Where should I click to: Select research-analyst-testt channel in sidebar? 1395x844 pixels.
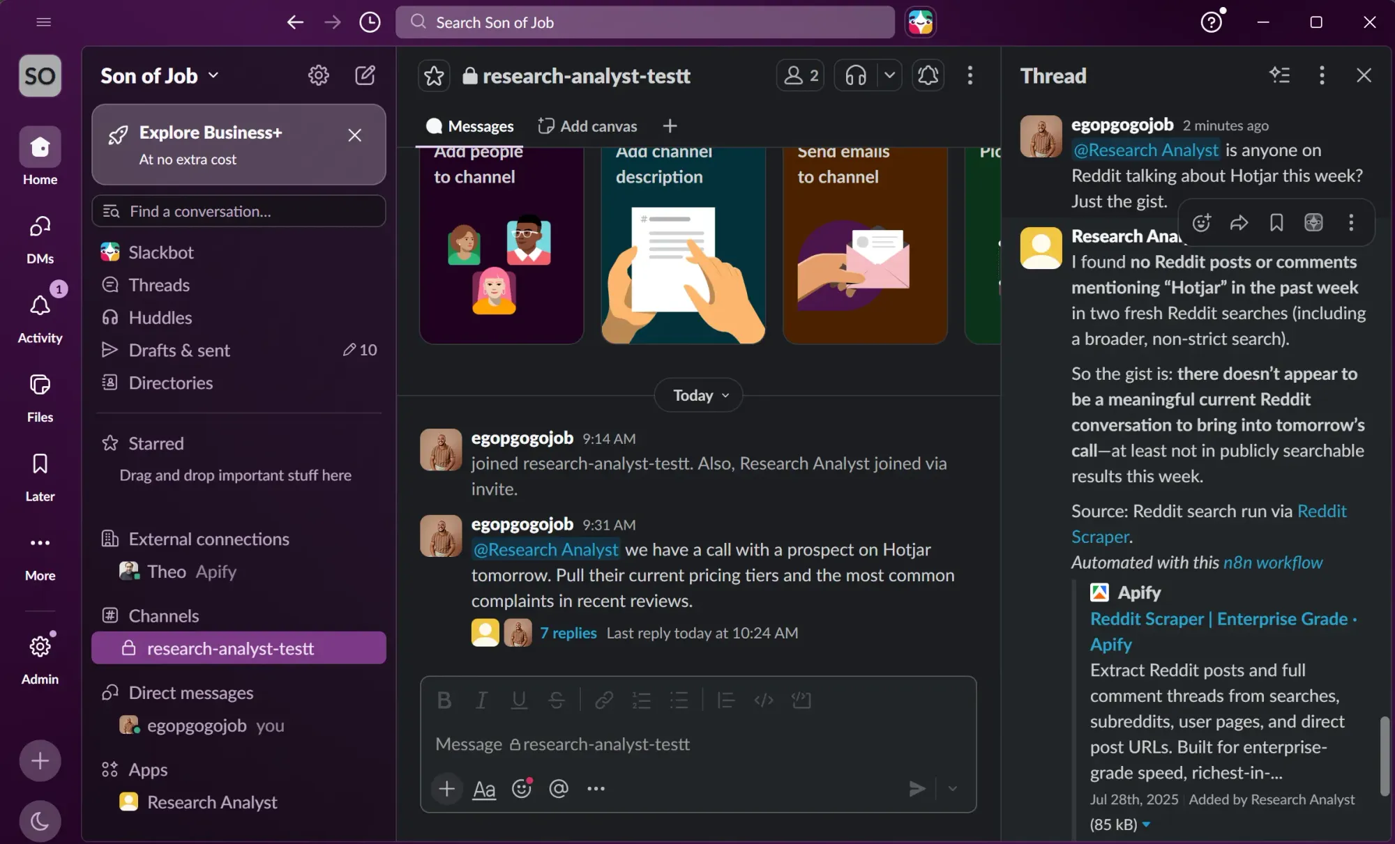coord(239,648)
